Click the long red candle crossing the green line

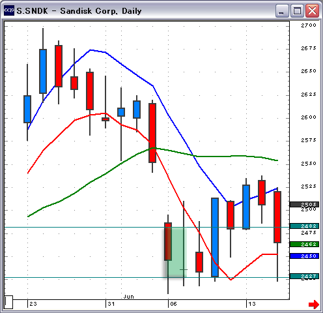click(x=152, y=133)
